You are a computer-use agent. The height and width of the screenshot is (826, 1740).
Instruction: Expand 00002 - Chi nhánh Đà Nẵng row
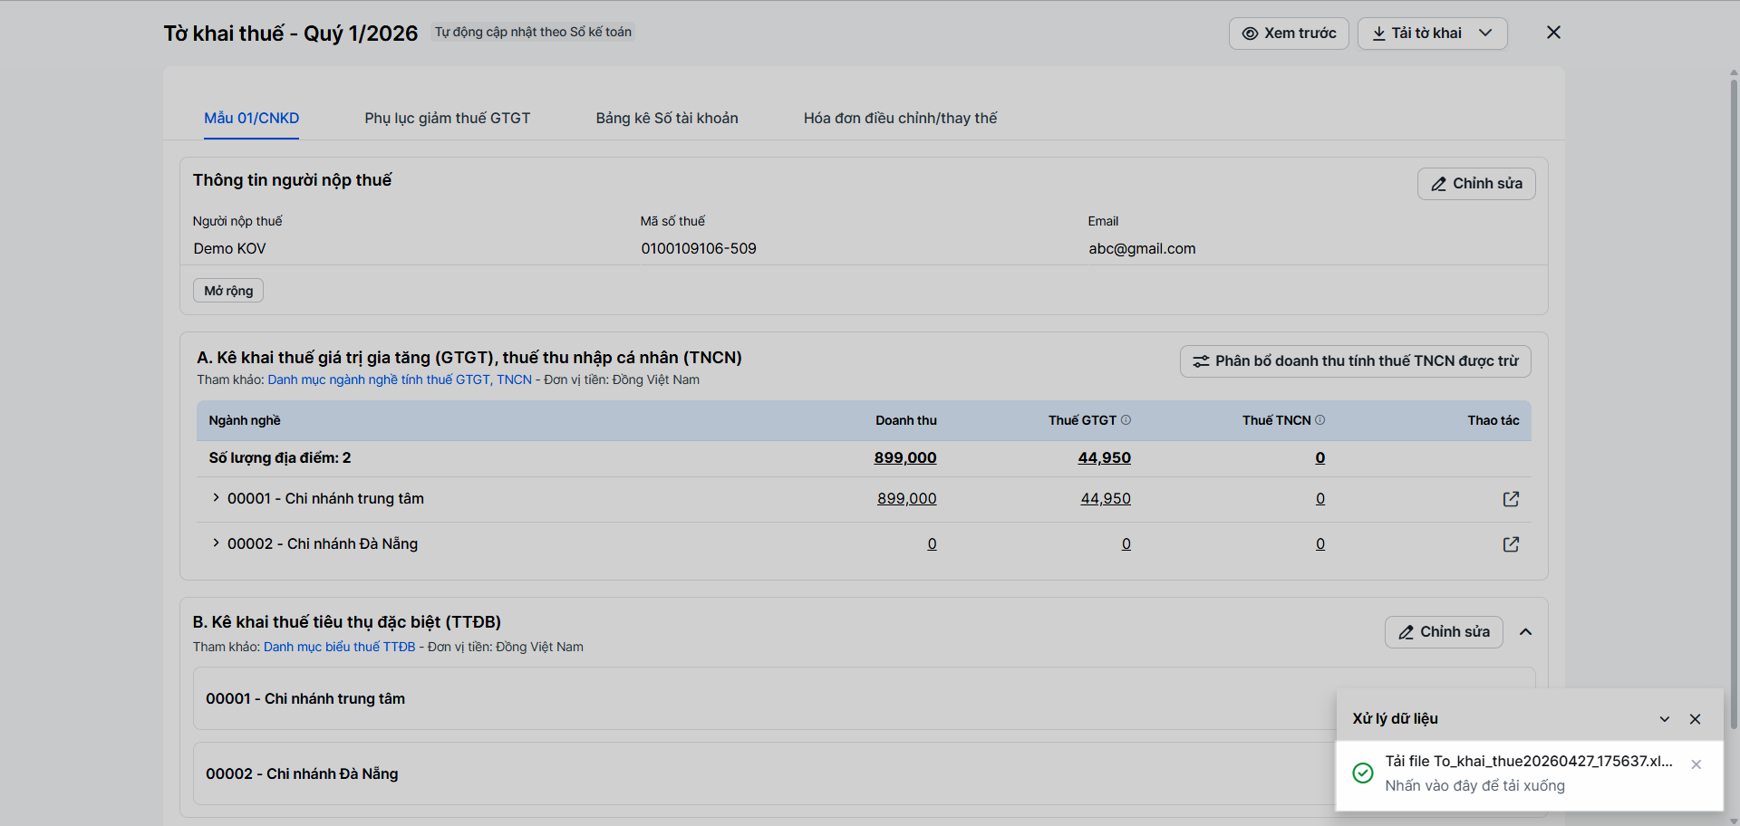coord(216,543)
